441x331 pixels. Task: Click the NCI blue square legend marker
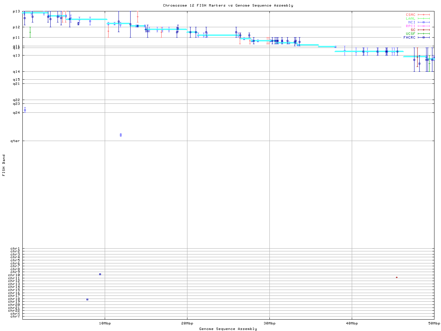(423, 22)
